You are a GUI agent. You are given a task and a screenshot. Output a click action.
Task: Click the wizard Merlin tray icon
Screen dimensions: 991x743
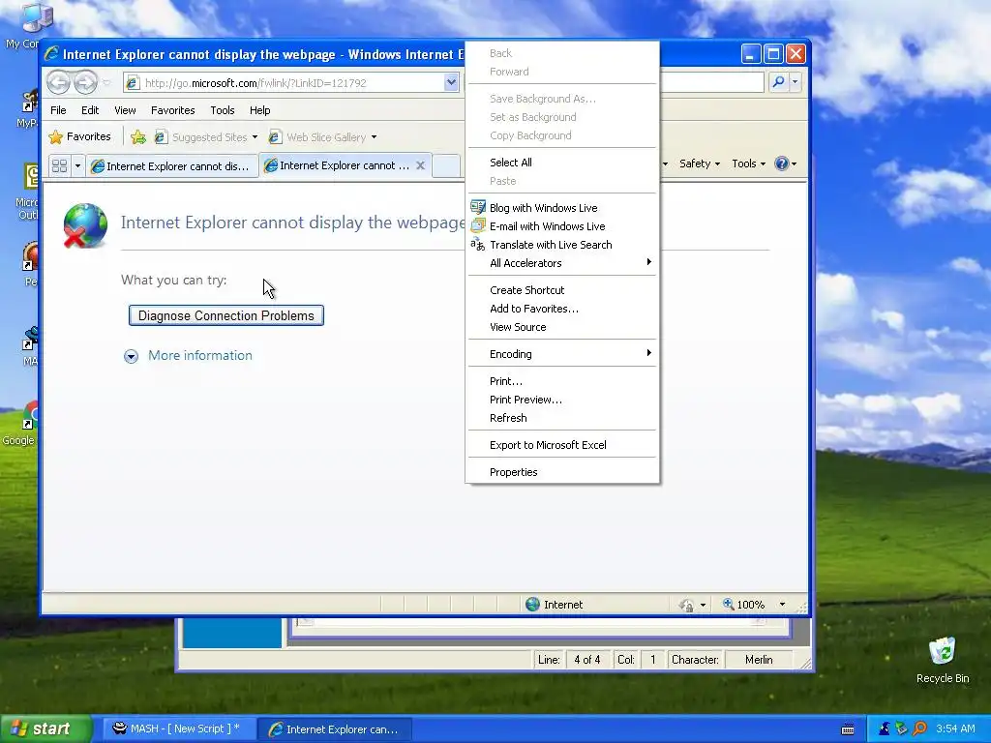coord(884,729)
